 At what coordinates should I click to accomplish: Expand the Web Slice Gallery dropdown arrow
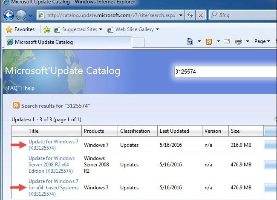tap(157, 29)
